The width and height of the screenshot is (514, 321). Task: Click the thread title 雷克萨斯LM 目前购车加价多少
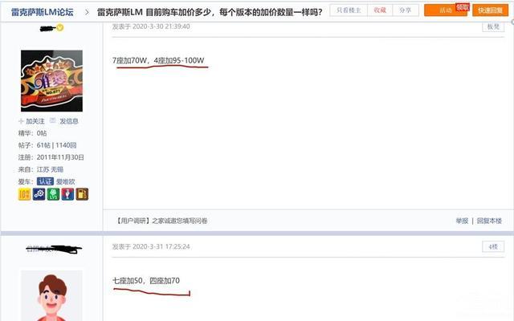(x=210, y=13)
